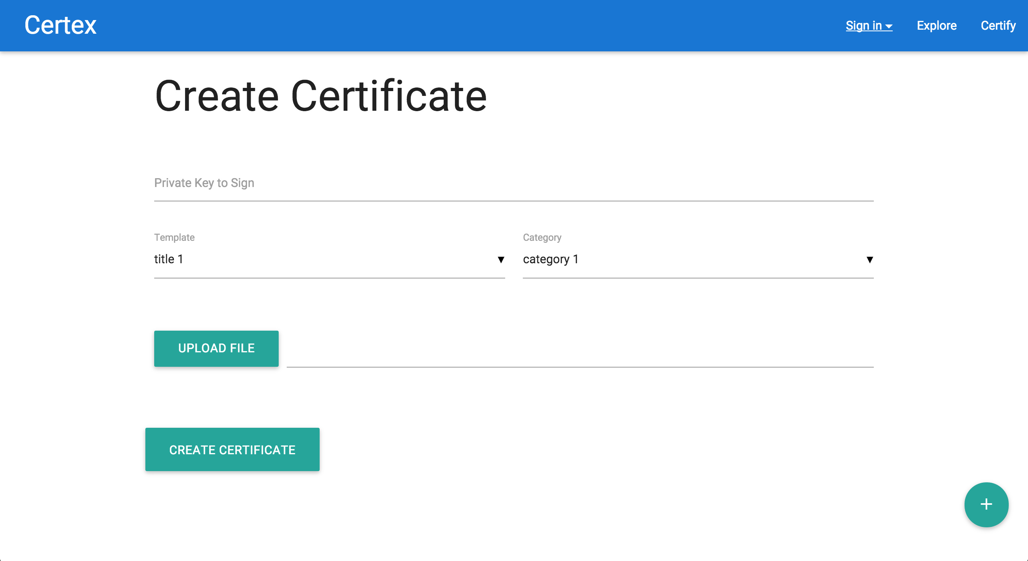
Task: Click the caret next to Sign in
Action: click(x=889, y=26)
